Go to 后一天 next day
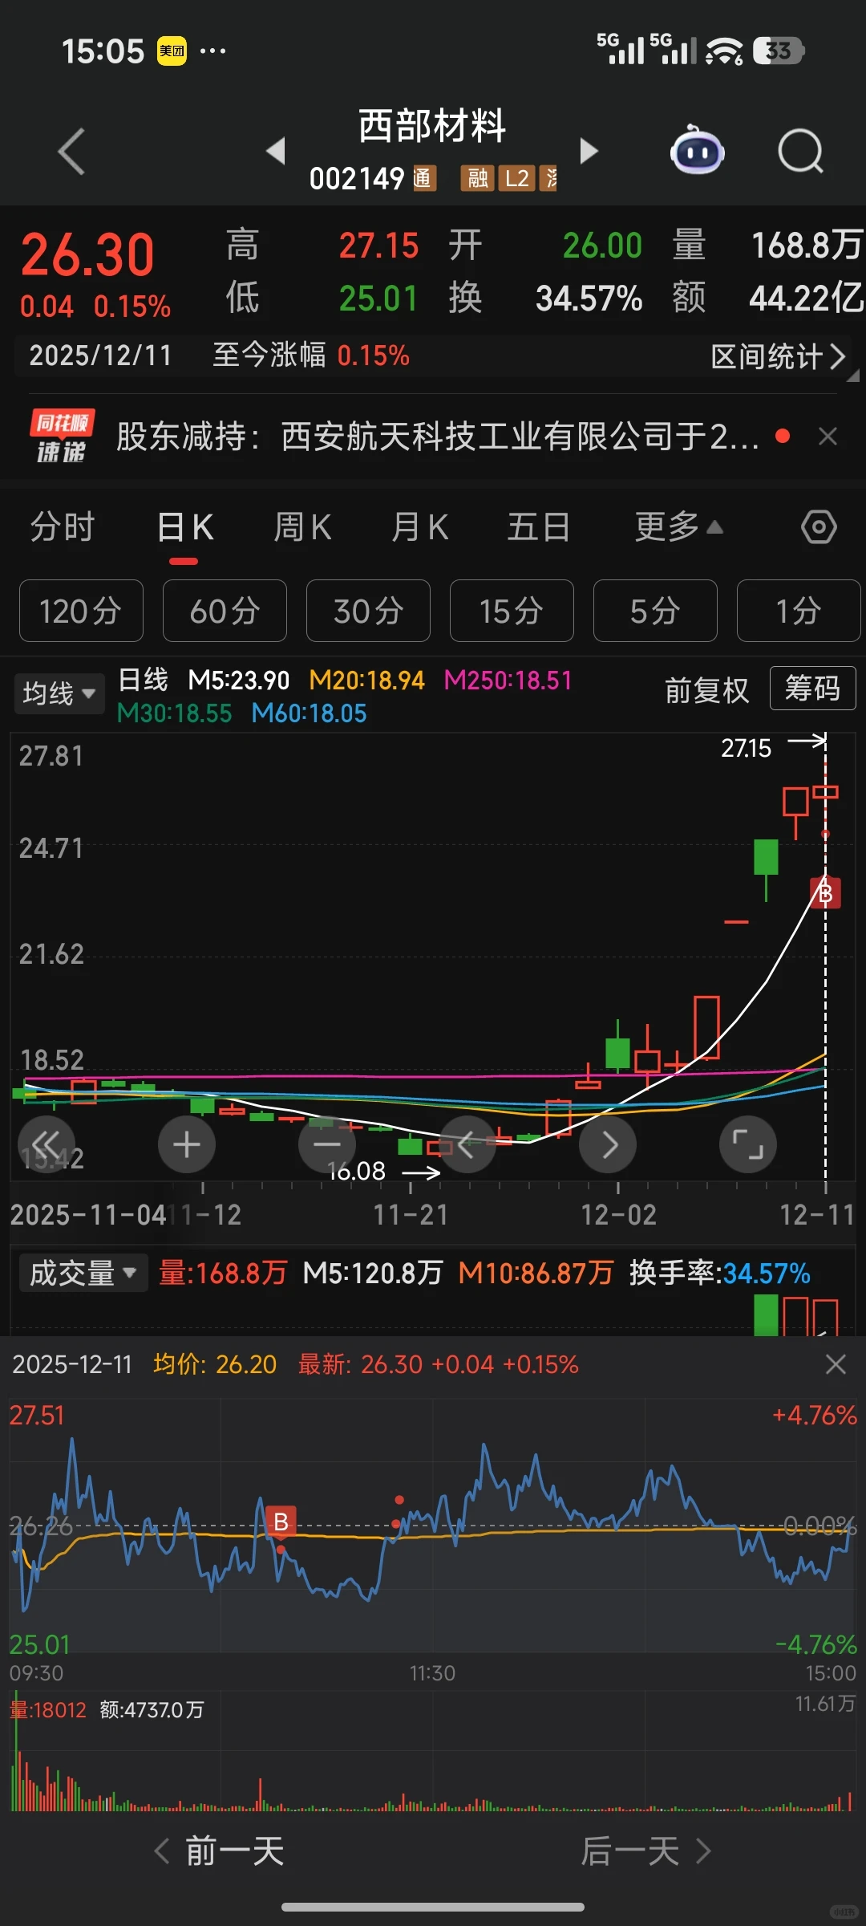Screen dimensions: 866x1926 646,1851
